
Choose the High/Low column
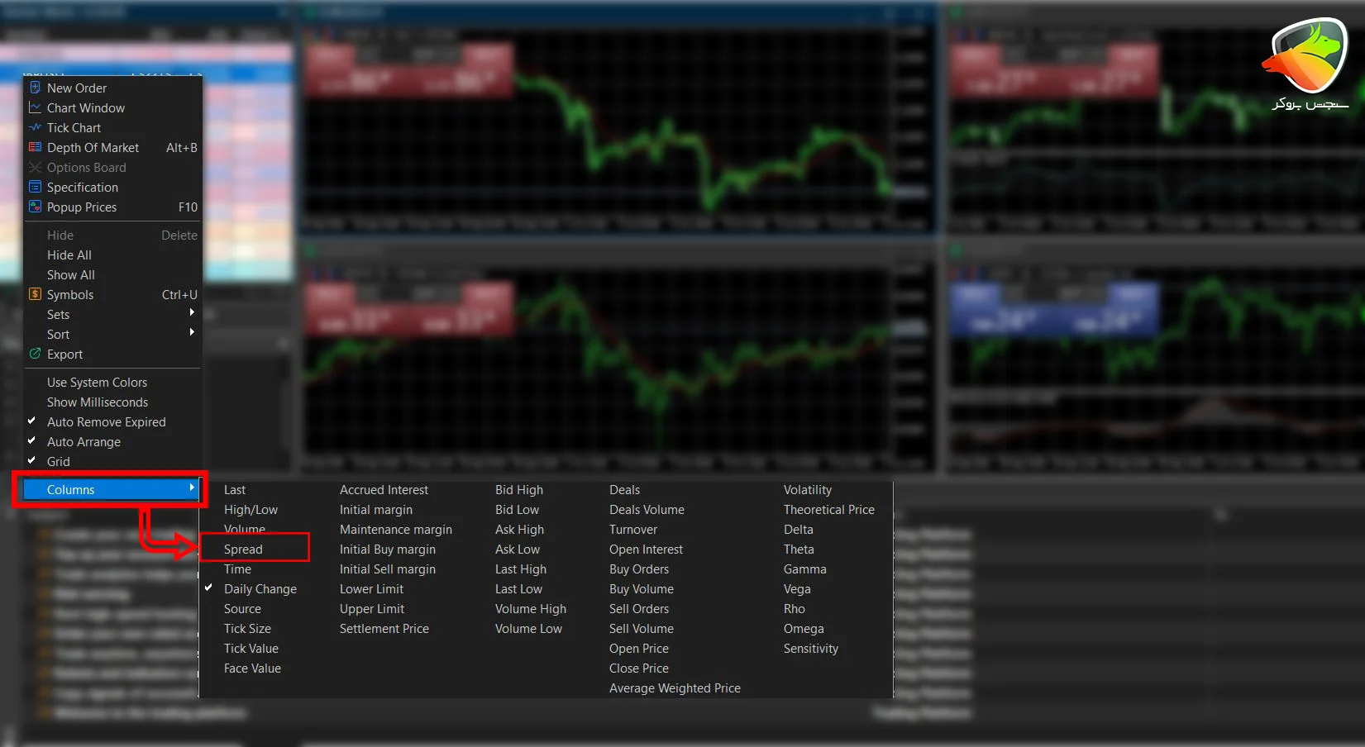[251, 509]
